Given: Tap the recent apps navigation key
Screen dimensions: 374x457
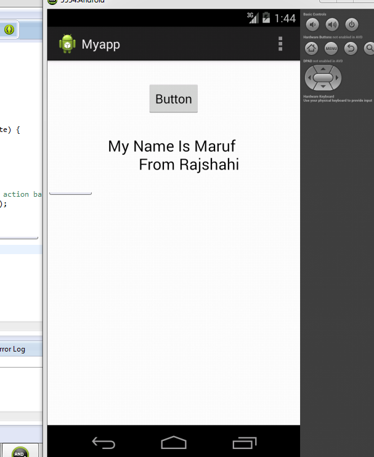Looking at the screenshot, I should [245, 443].
